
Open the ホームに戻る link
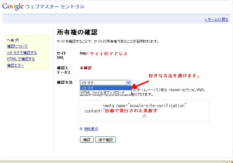coord(216,19)
